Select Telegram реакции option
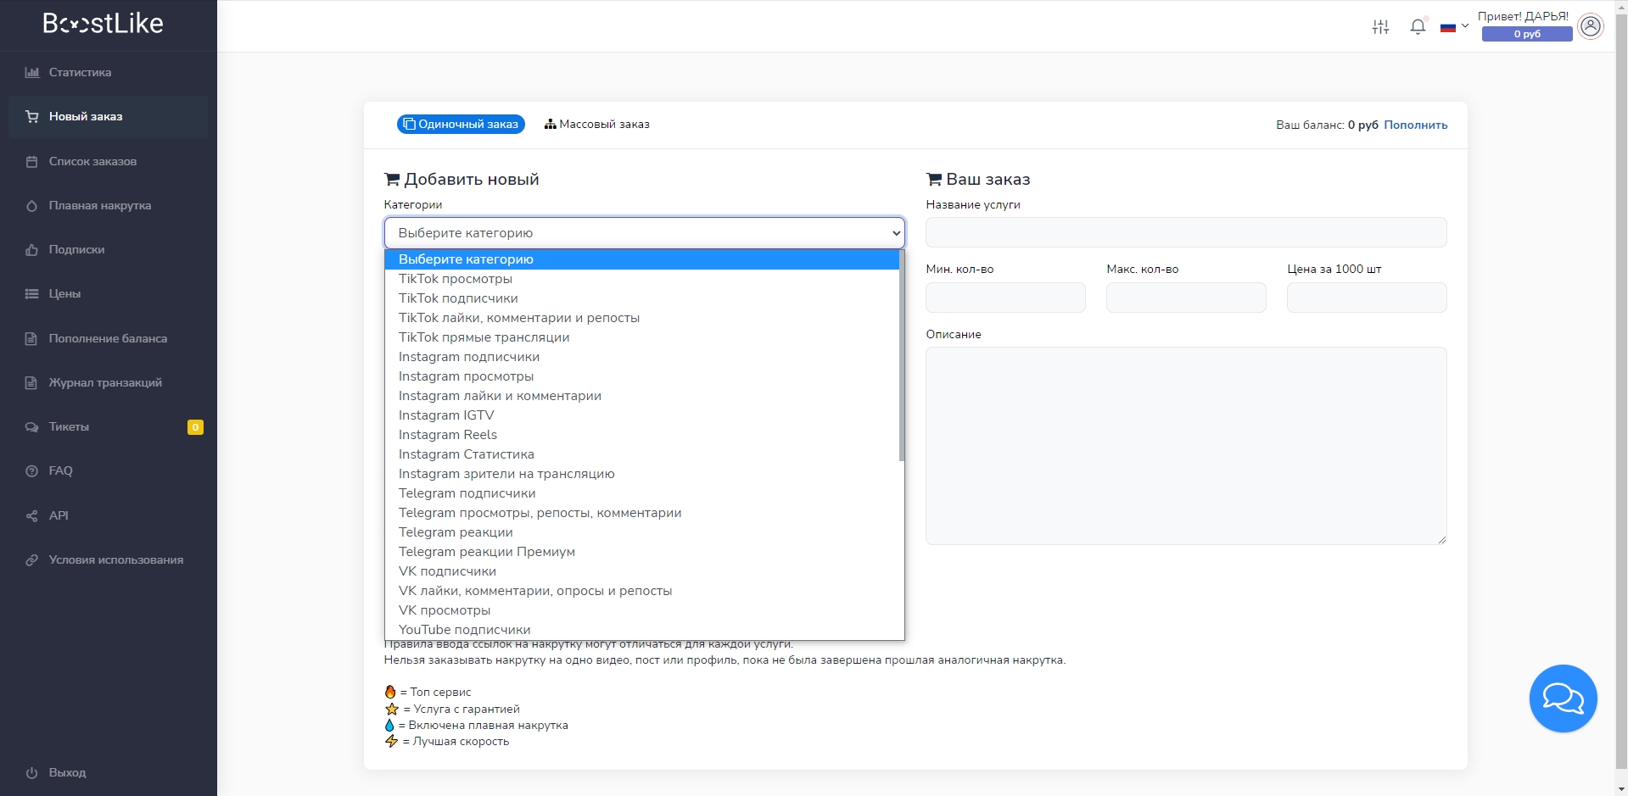 [x=641, y=532]
